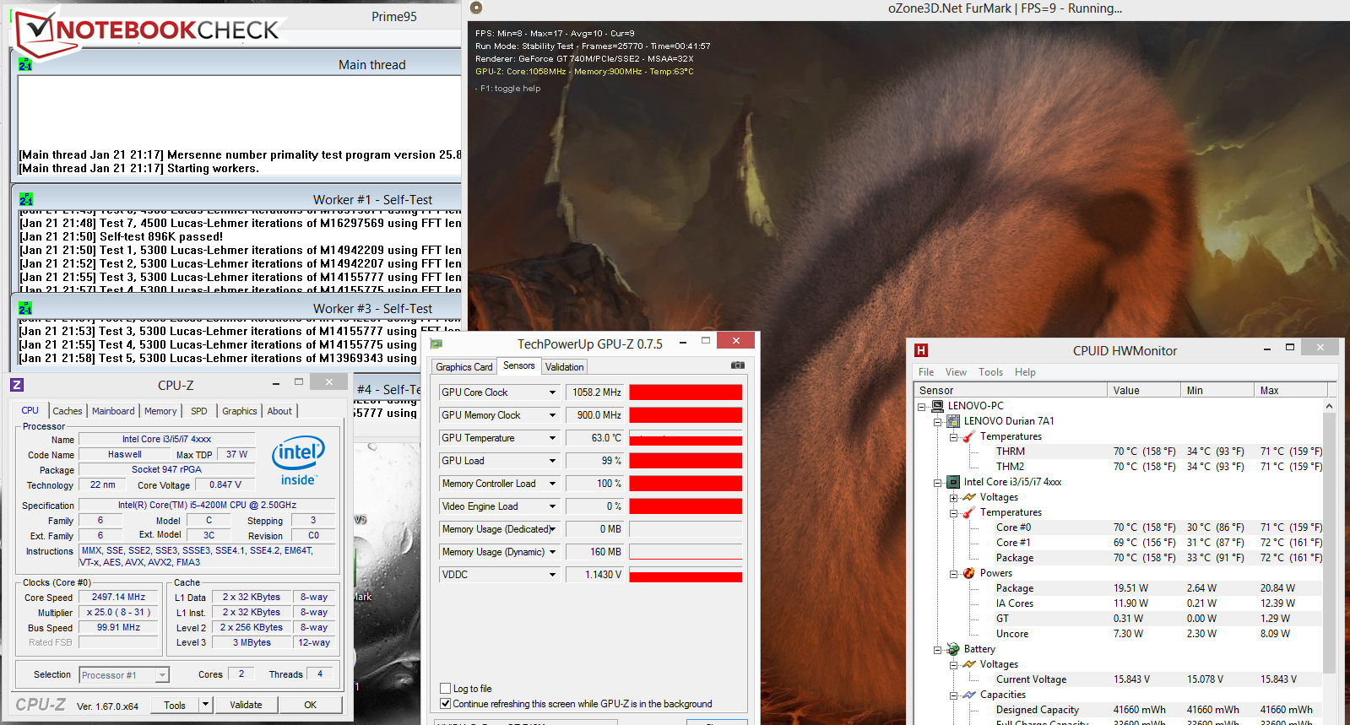1350x725 pixels.
Task: Click the Max column header in HWMonitor
Action: tap(1291, 390)
